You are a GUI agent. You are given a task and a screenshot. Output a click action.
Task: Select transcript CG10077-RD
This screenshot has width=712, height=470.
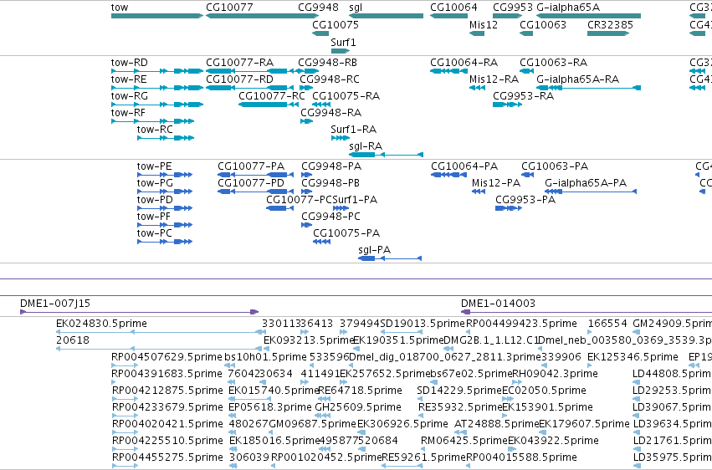[240, 79]
